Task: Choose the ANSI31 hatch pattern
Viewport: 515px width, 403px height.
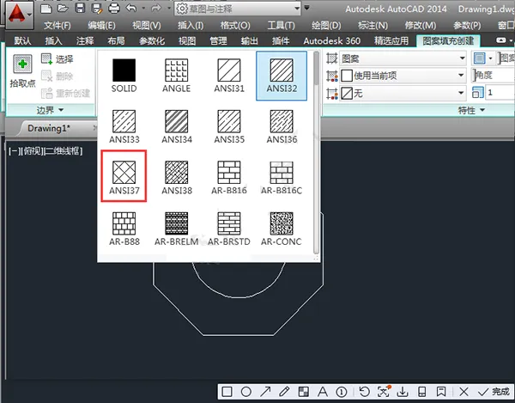Action: coord(229,76)
